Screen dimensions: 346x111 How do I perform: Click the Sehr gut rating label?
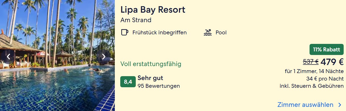pos(150,78)
